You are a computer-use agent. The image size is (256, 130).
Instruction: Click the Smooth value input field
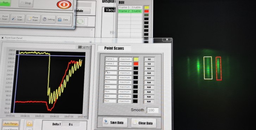coord(153,110)
